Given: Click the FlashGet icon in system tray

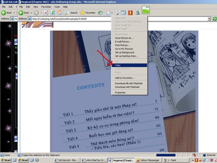Looking at the screenshot, I should [196, 160].
